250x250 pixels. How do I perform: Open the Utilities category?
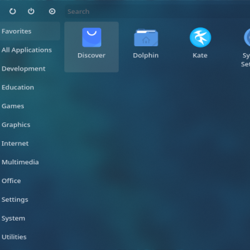tap(30, 237)
